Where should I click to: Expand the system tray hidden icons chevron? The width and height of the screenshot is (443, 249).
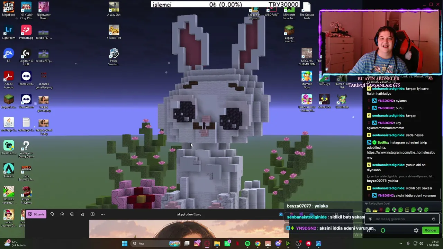tap(401, 243)
